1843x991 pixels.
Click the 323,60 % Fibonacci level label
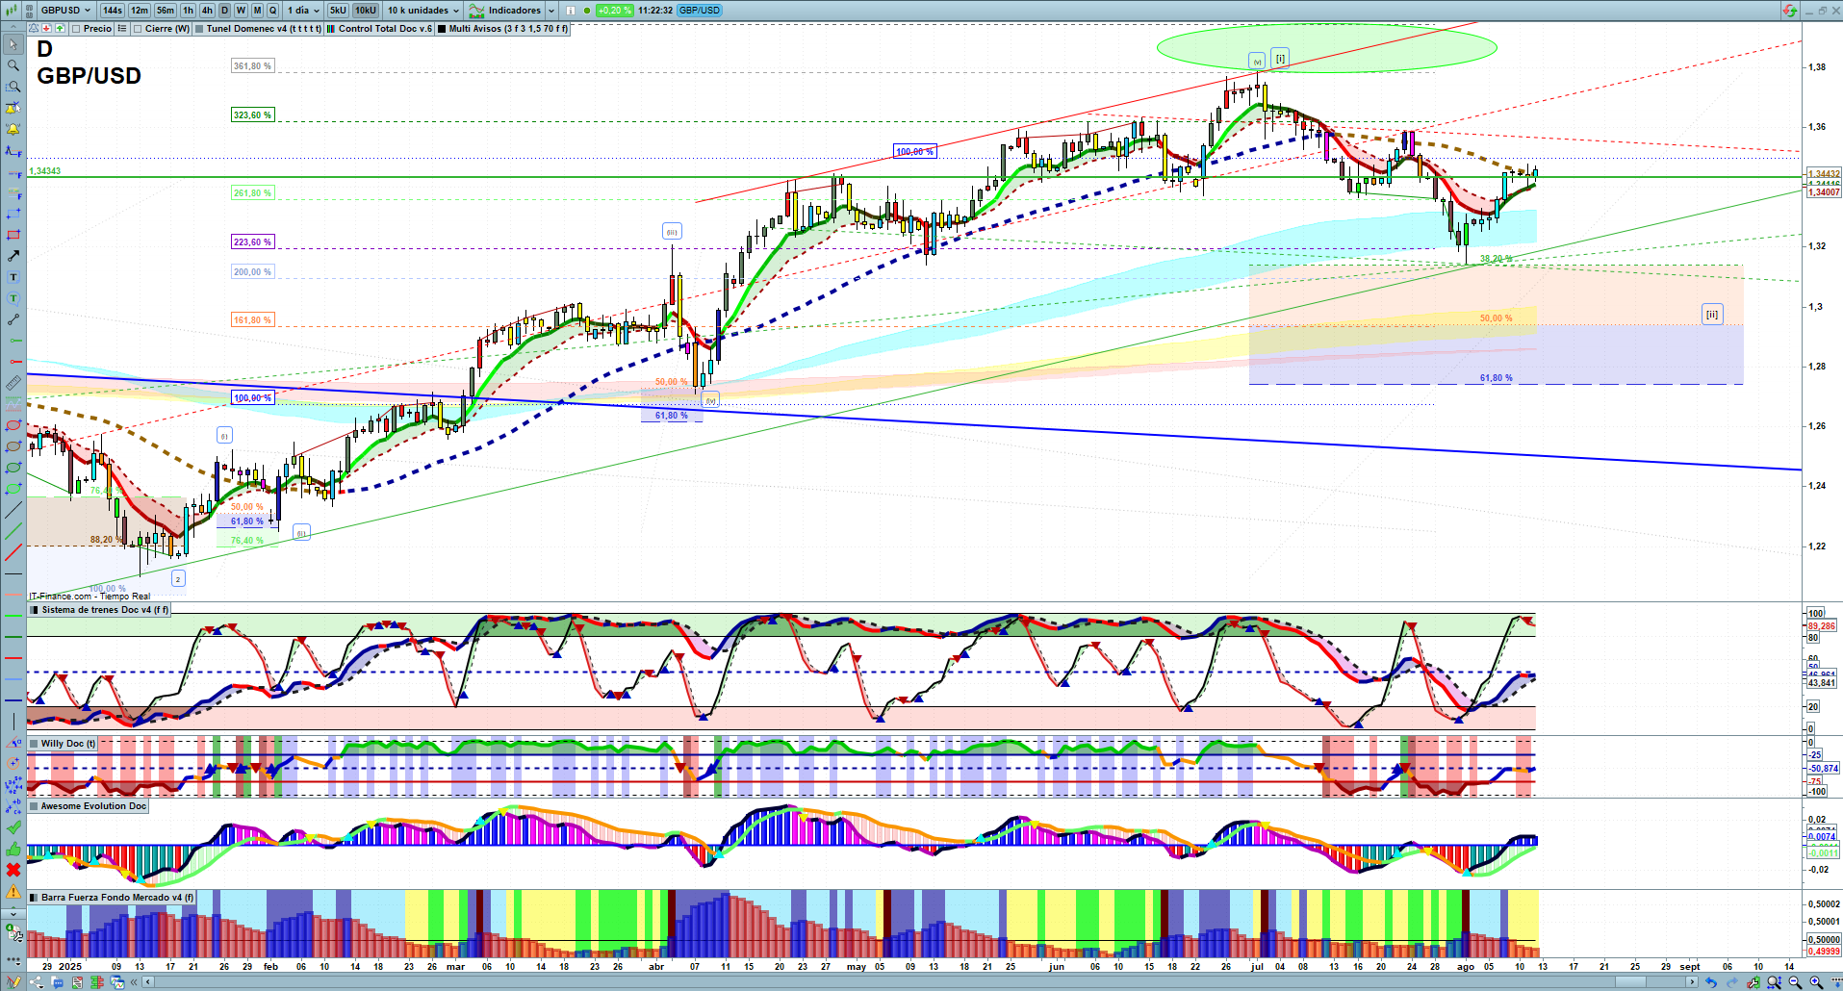pyautogui.click(x=252, y=115)
